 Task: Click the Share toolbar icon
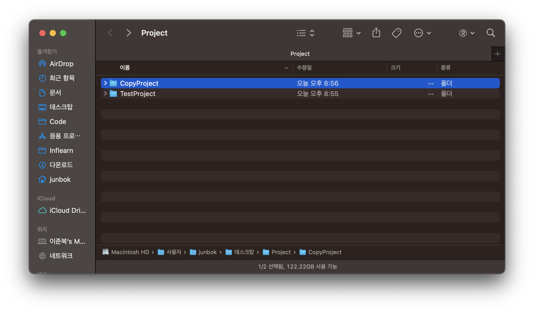[376, 33]
